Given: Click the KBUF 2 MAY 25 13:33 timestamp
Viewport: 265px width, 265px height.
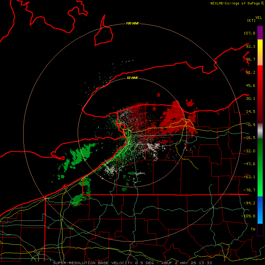Looking at the screenshot, I should coord(187,263).
